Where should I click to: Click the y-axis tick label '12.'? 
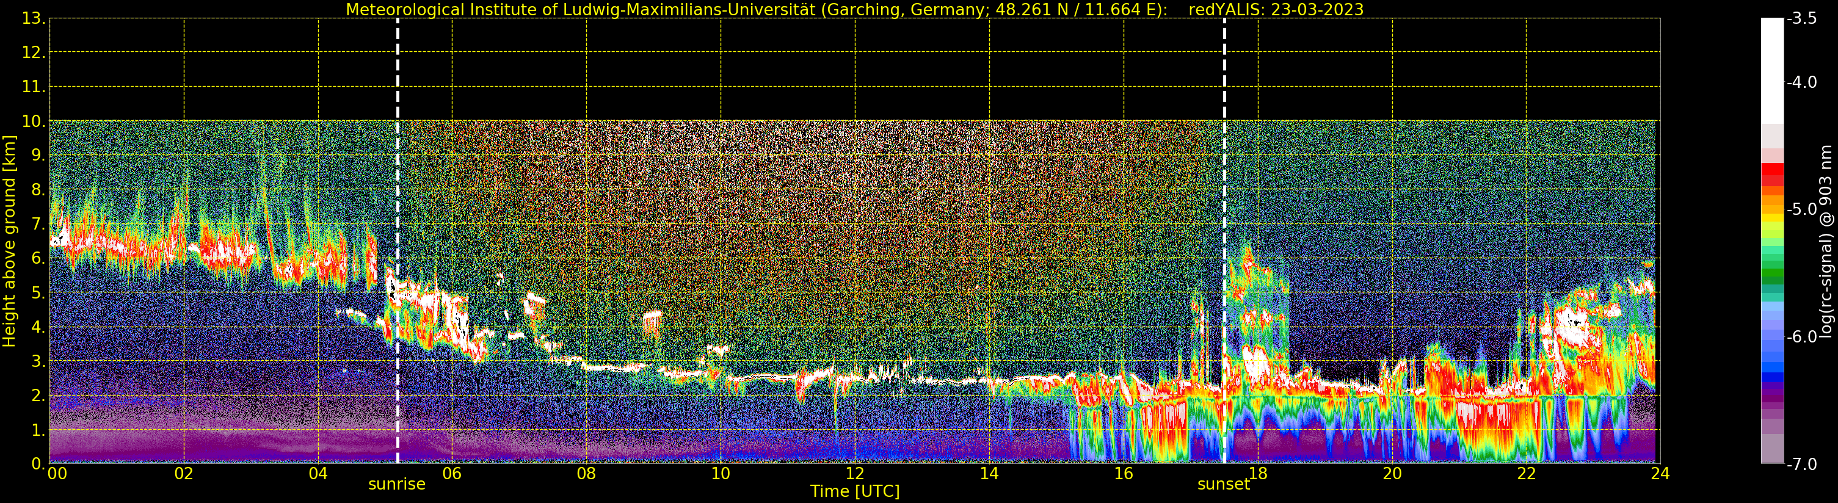34,52
